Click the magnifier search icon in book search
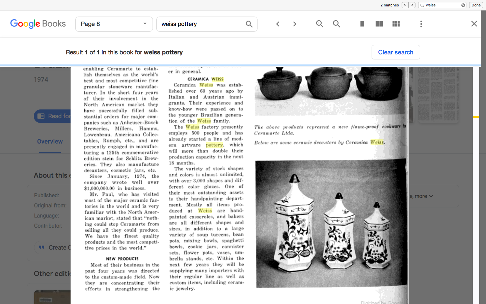 pos(249,24)
